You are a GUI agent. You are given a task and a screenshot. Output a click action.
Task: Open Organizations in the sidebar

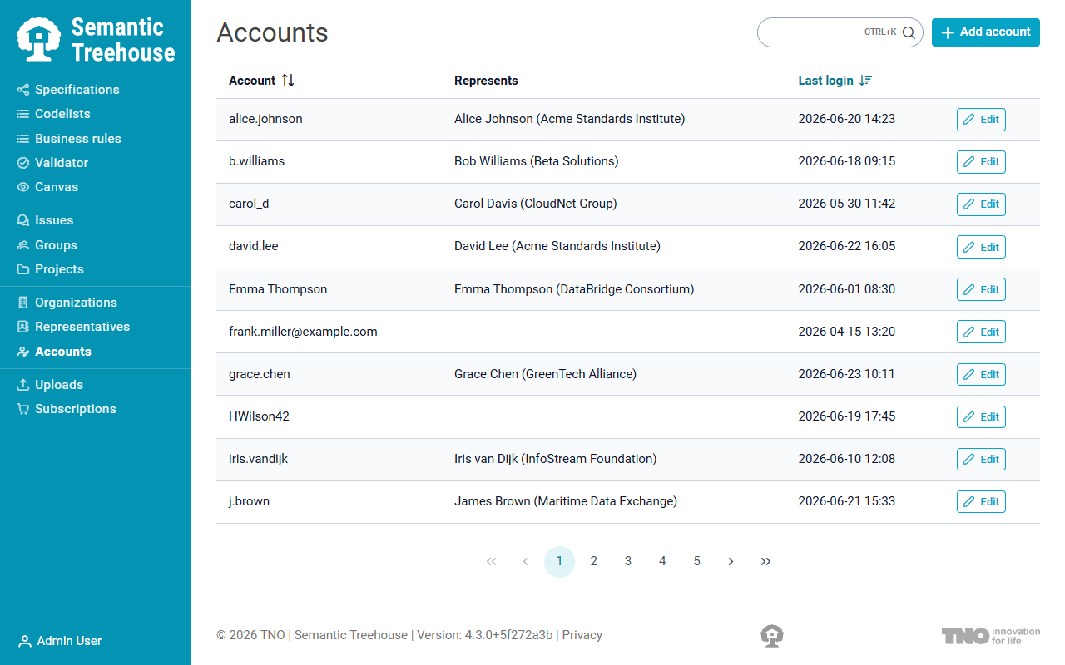[x=67, y=303]
